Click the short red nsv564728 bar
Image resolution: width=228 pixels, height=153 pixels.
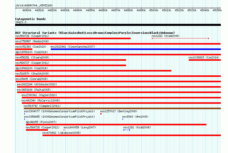[x=37, y=130]
